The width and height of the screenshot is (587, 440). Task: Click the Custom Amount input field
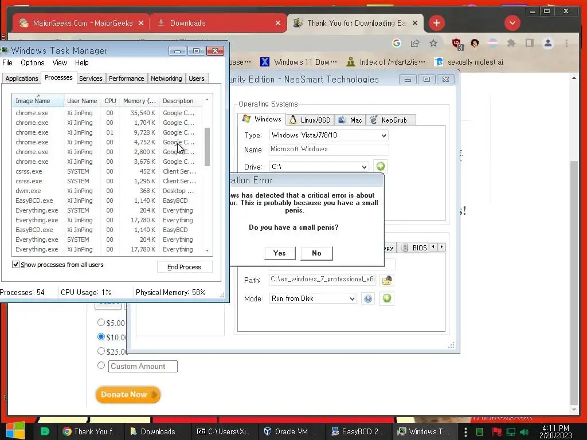click(x=143, y=366)
